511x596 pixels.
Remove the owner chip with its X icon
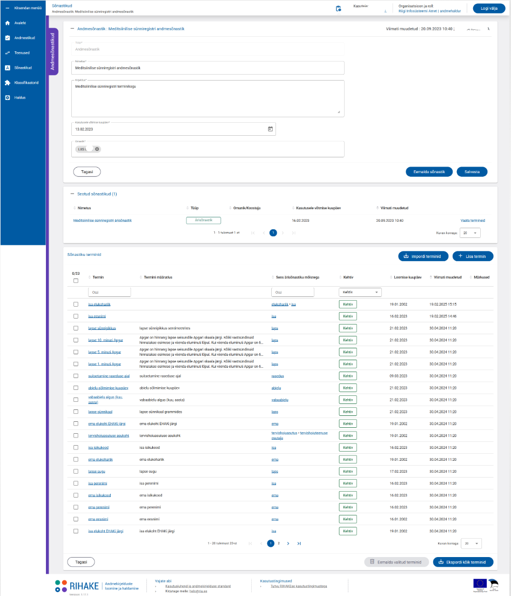click(x=97, y=149)
